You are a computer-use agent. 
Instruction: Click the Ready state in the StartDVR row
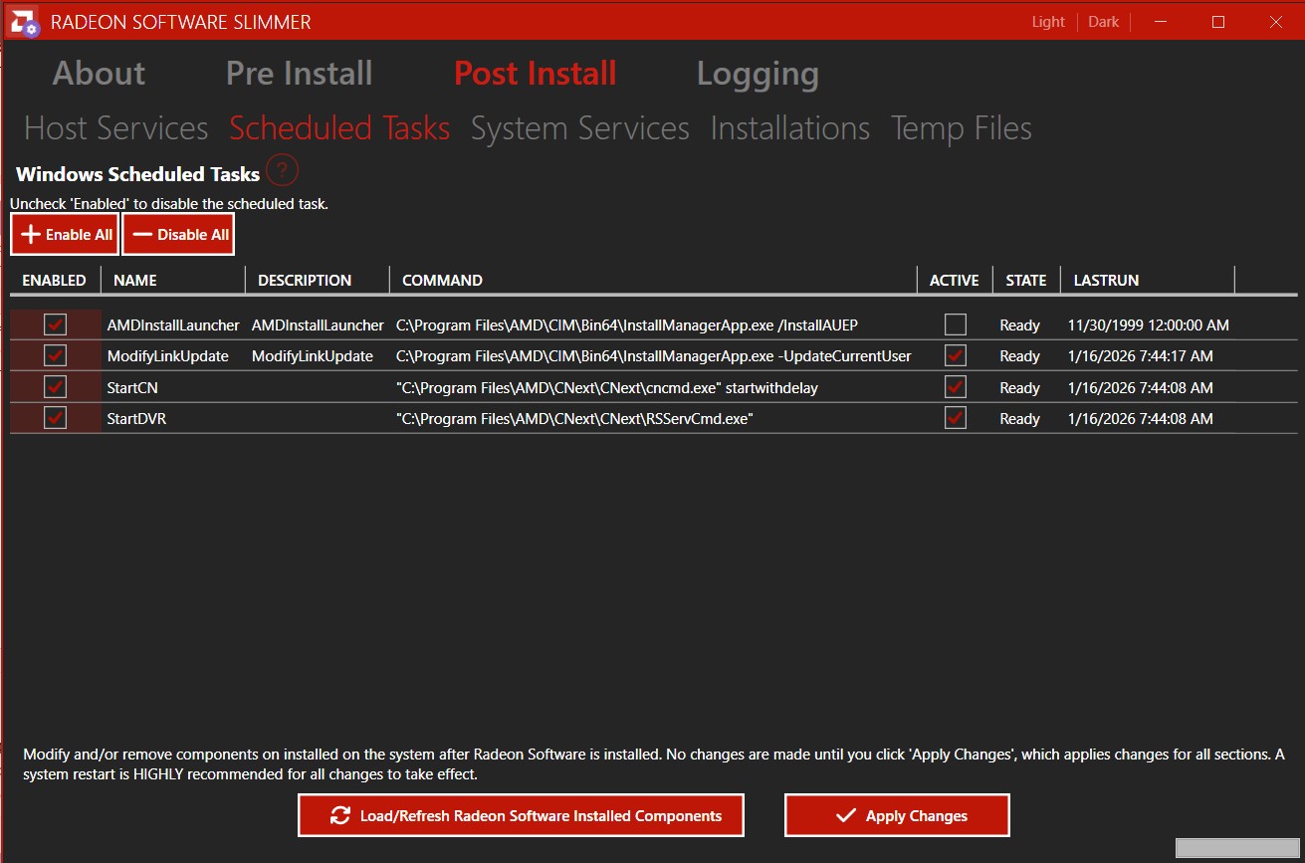click(x=1019, y=419)
